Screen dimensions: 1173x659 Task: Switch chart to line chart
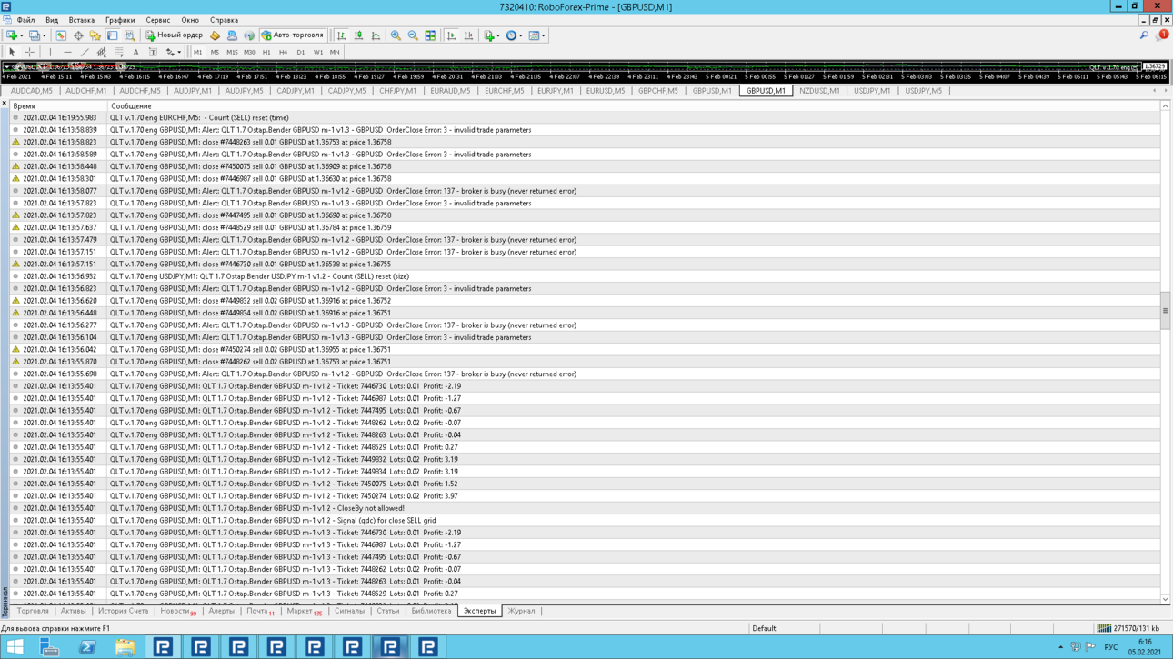(x=376, y=35)
